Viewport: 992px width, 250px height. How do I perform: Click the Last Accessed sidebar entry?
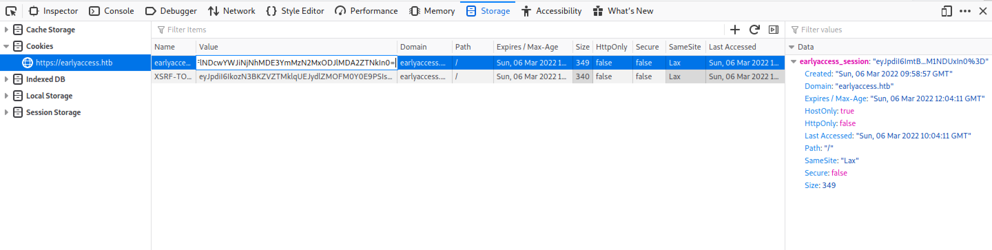(x=888, y=136)
